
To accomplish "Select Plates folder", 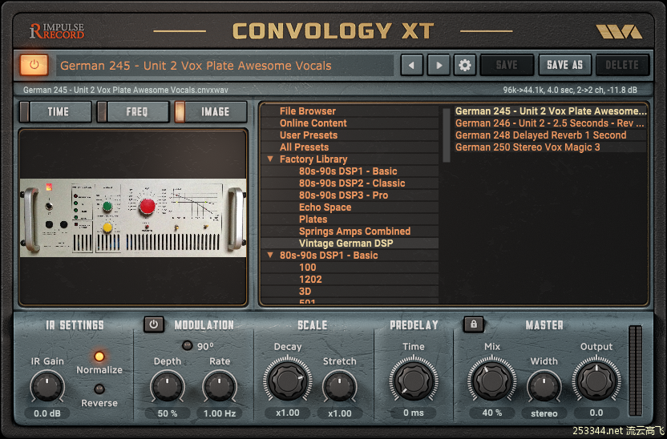I will (313, 219).
